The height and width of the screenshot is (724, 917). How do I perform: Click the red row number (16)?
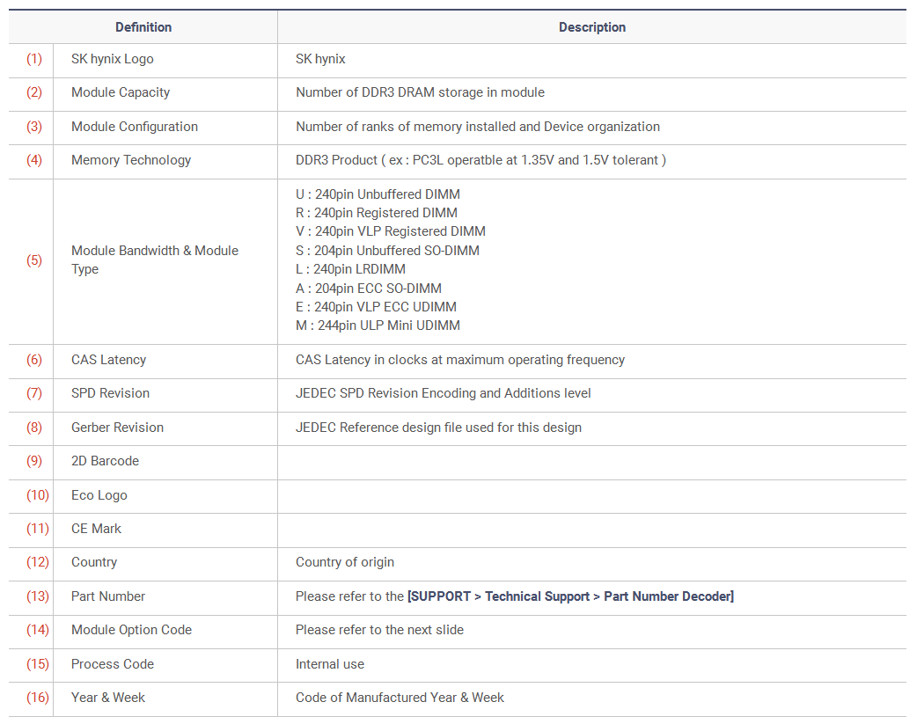(38, 698)
